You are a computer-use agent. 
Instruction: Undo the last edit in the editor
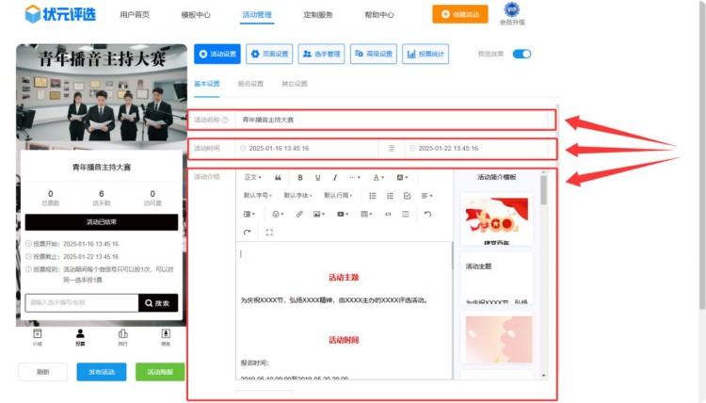point(427,214)
